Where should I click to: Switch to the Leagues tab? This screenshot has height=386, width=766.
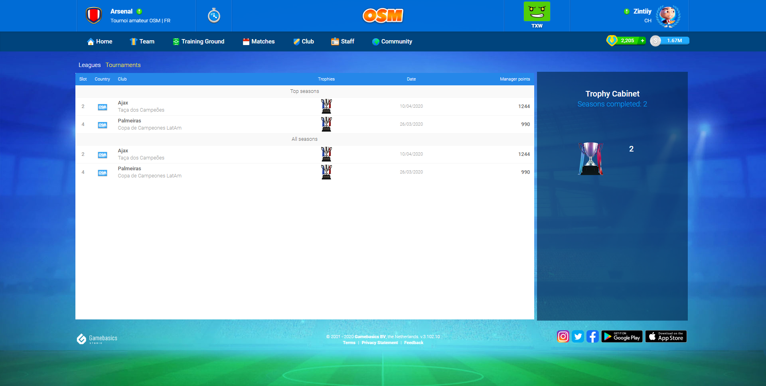coord(89,65)
